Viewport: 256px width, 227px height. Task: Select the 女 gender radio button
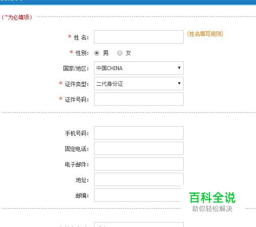click(120, 53)
